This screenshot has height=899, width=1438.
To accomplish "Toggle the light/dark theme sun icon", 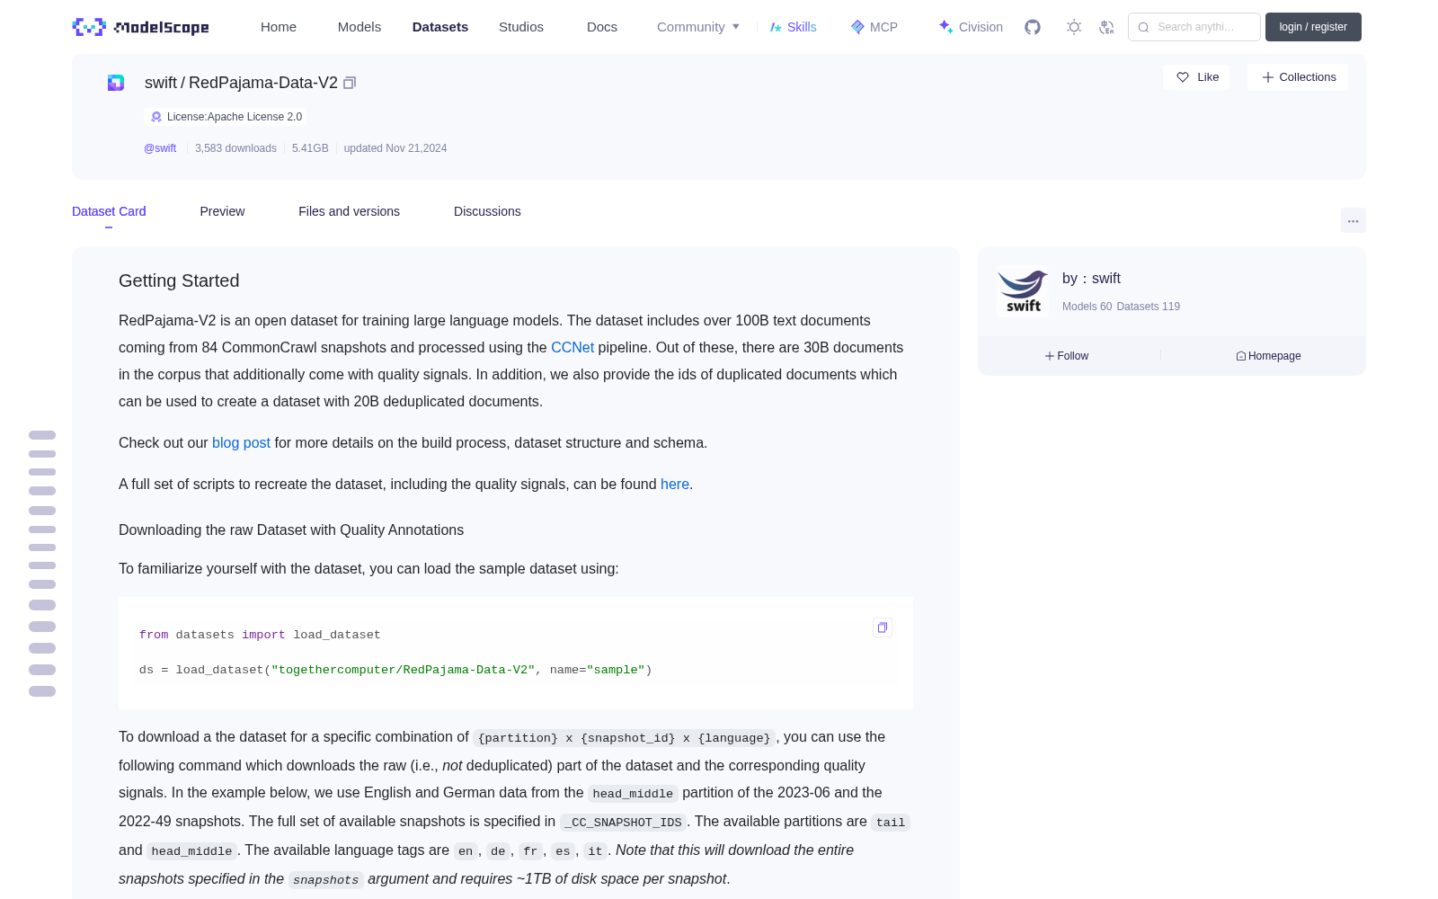I will (1074, 27).
